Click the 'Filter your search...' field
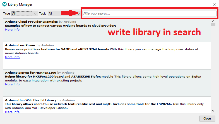219x124 pixels. pyautogui.click(x=149, y=13)
